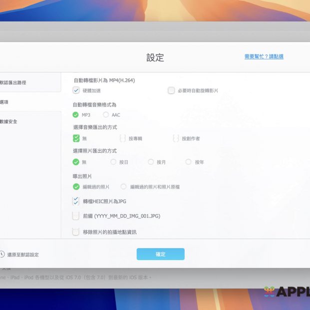310x310 pixels.
Task: Confirm settings with the 確定 button
Action: point(160,254)
